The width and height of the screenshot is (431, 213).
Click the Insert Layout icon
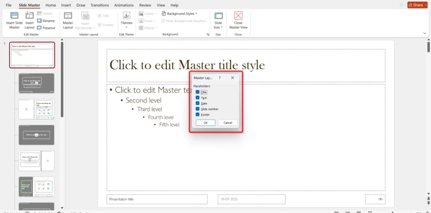pyautogui.click(x=29, y=16)
